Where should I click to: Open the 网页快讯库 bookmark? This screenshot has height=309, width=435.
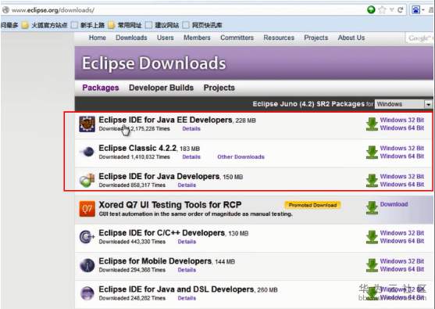point(202,25)
